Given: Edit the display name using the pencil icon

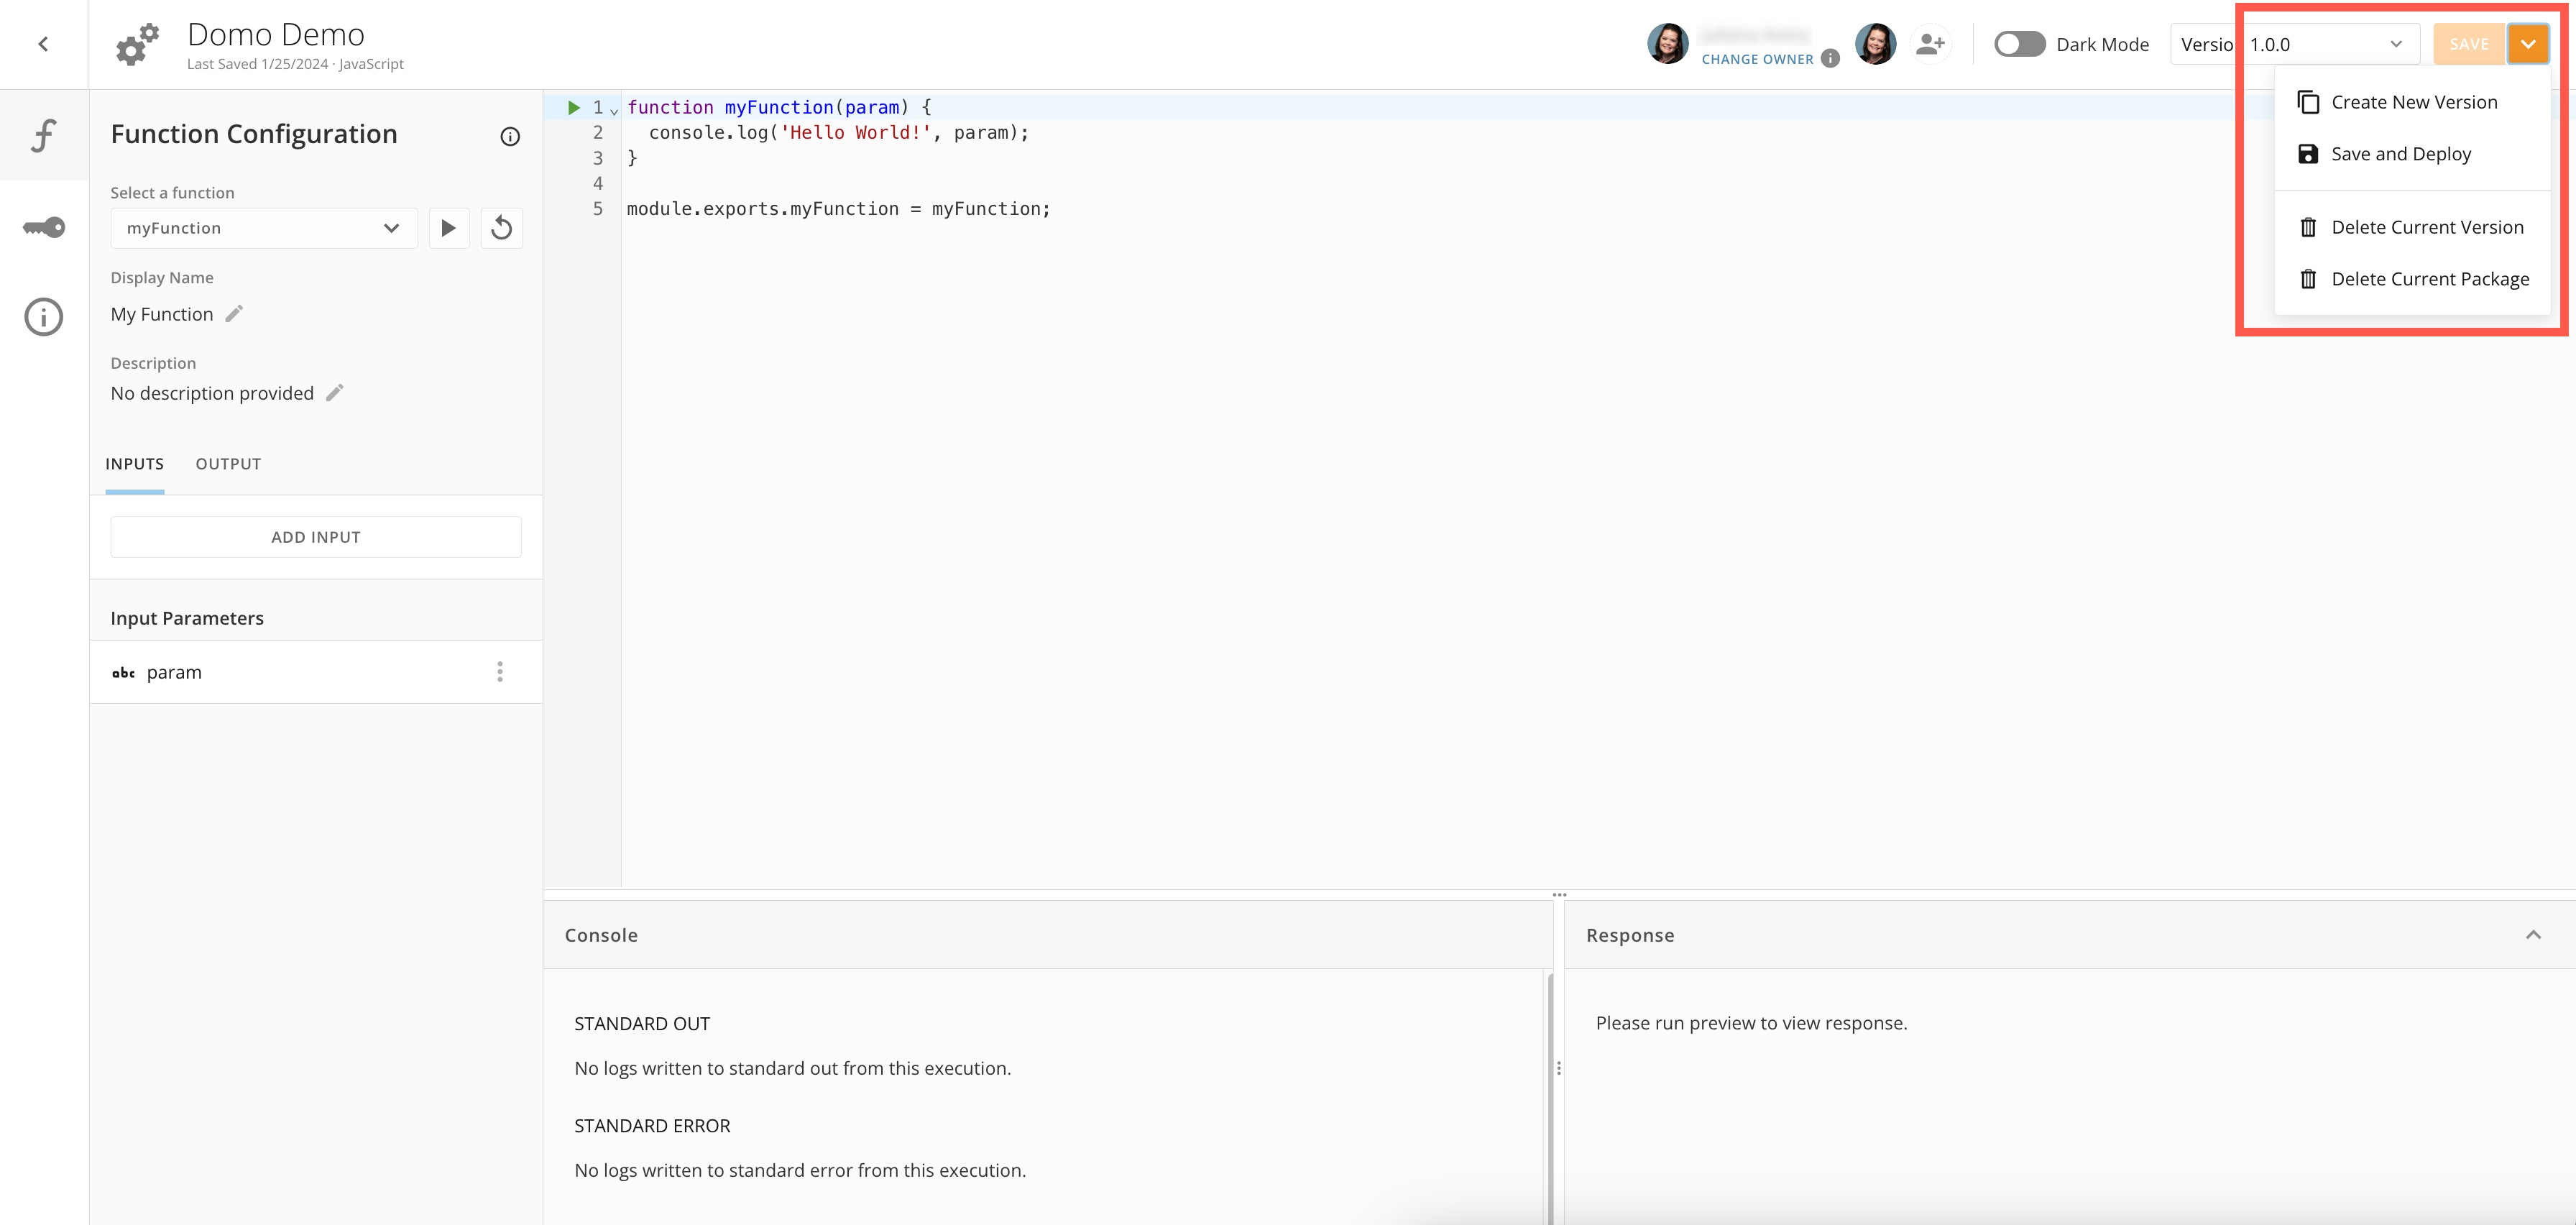Looking at the screenshot, I should [236, 313].
